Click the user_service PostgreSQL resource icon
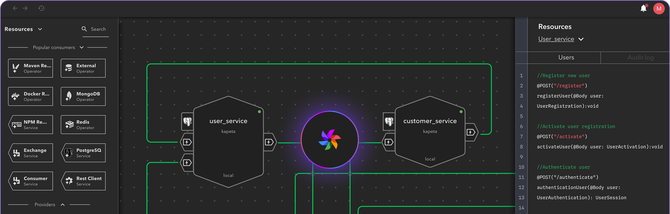 (x=187, y=121)
